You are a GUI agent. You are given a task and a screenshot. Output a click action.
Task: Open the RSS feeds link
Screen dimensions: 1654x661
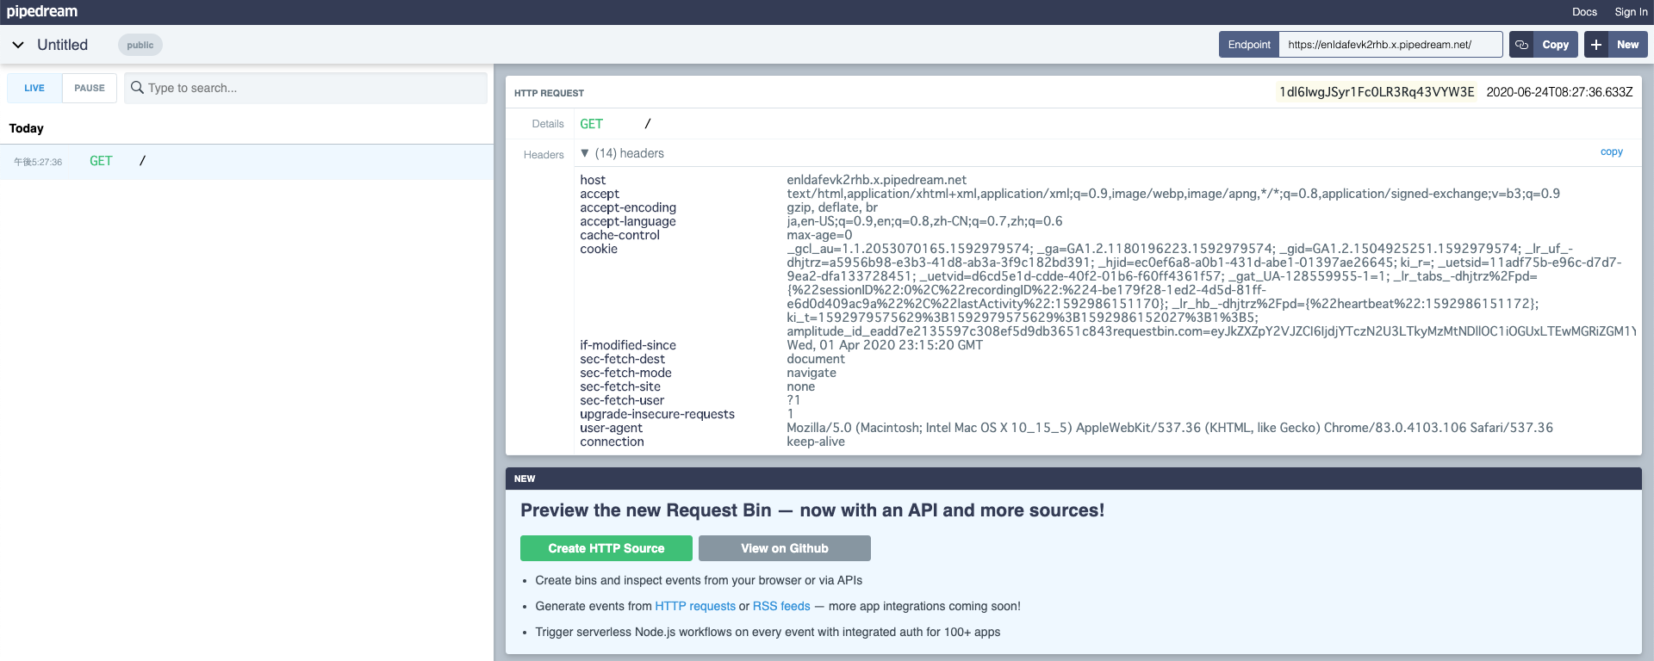pyautogui.click(x=781, y=606)
